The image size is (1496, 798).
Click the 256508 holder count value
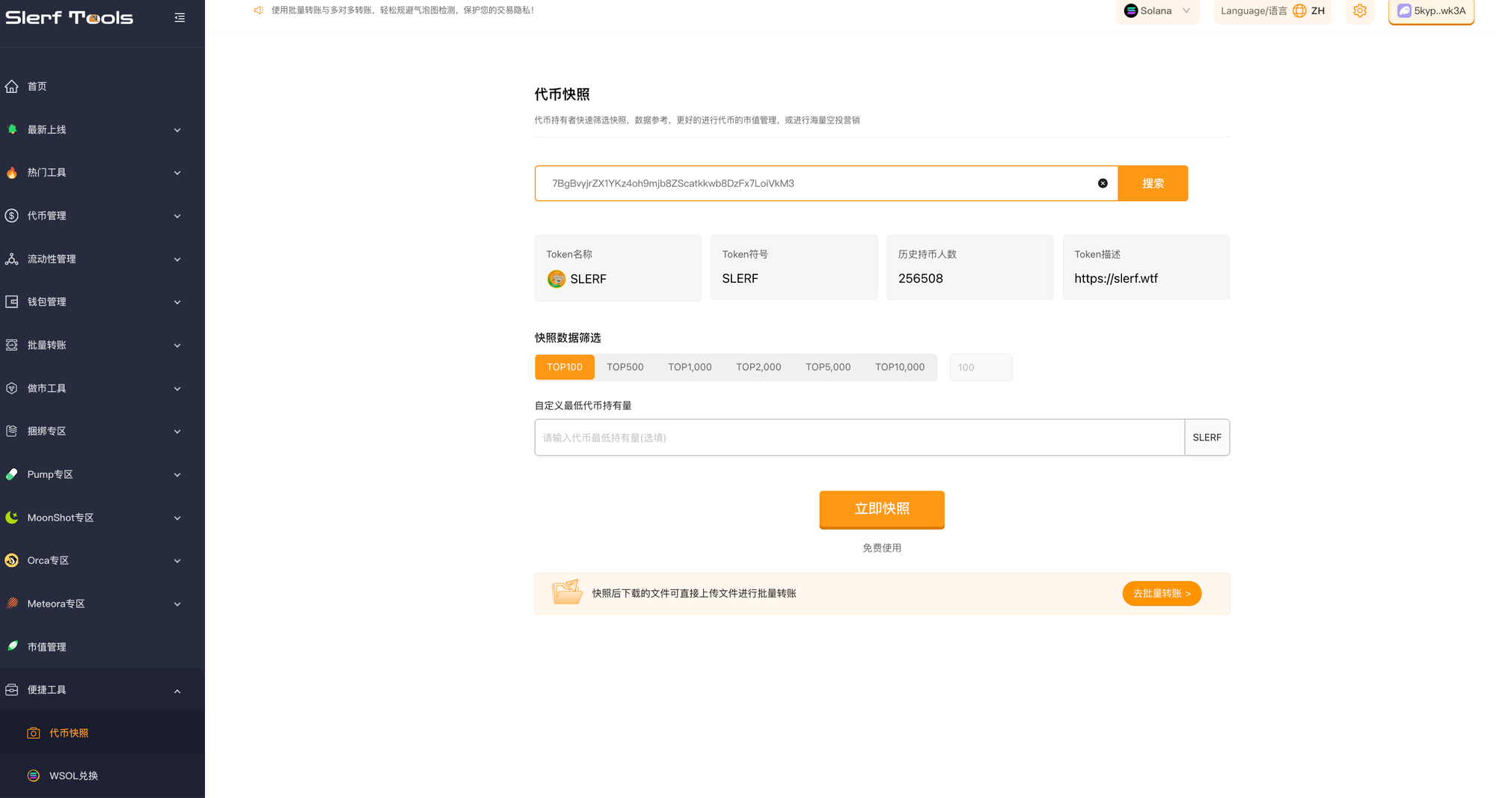click(x=920, y=278)
